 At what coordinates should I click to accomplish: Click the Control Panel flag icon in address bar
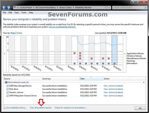tap(15, 8)
